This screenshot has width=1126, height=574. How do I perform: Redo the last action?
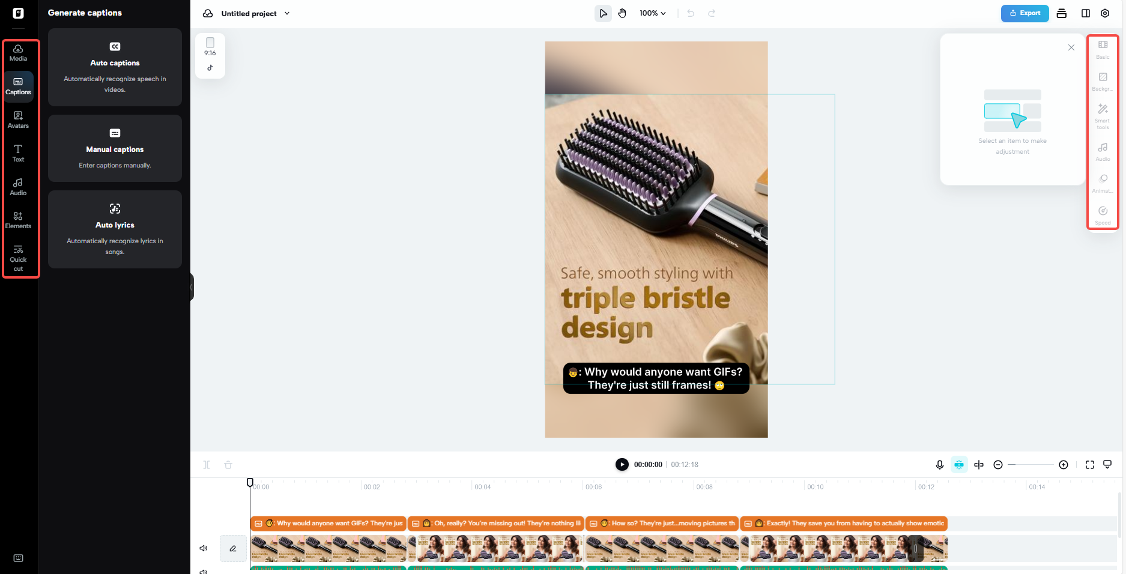[x=712, y=13]
